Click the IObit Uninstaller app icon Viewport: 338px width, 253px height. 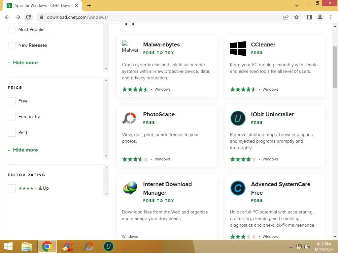coord(238,118)
